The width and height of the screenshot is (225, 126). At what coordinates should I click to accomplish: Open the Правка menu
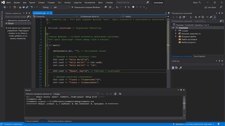[x=17, y=2]
